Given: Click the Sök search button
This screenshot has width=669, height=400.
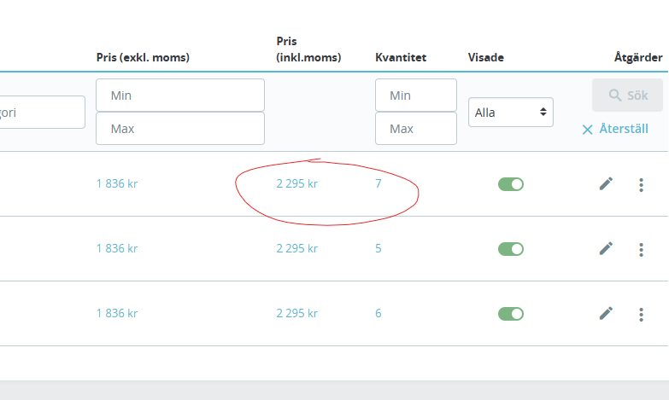Looking at the screenshot, I should tap(627, 95).
